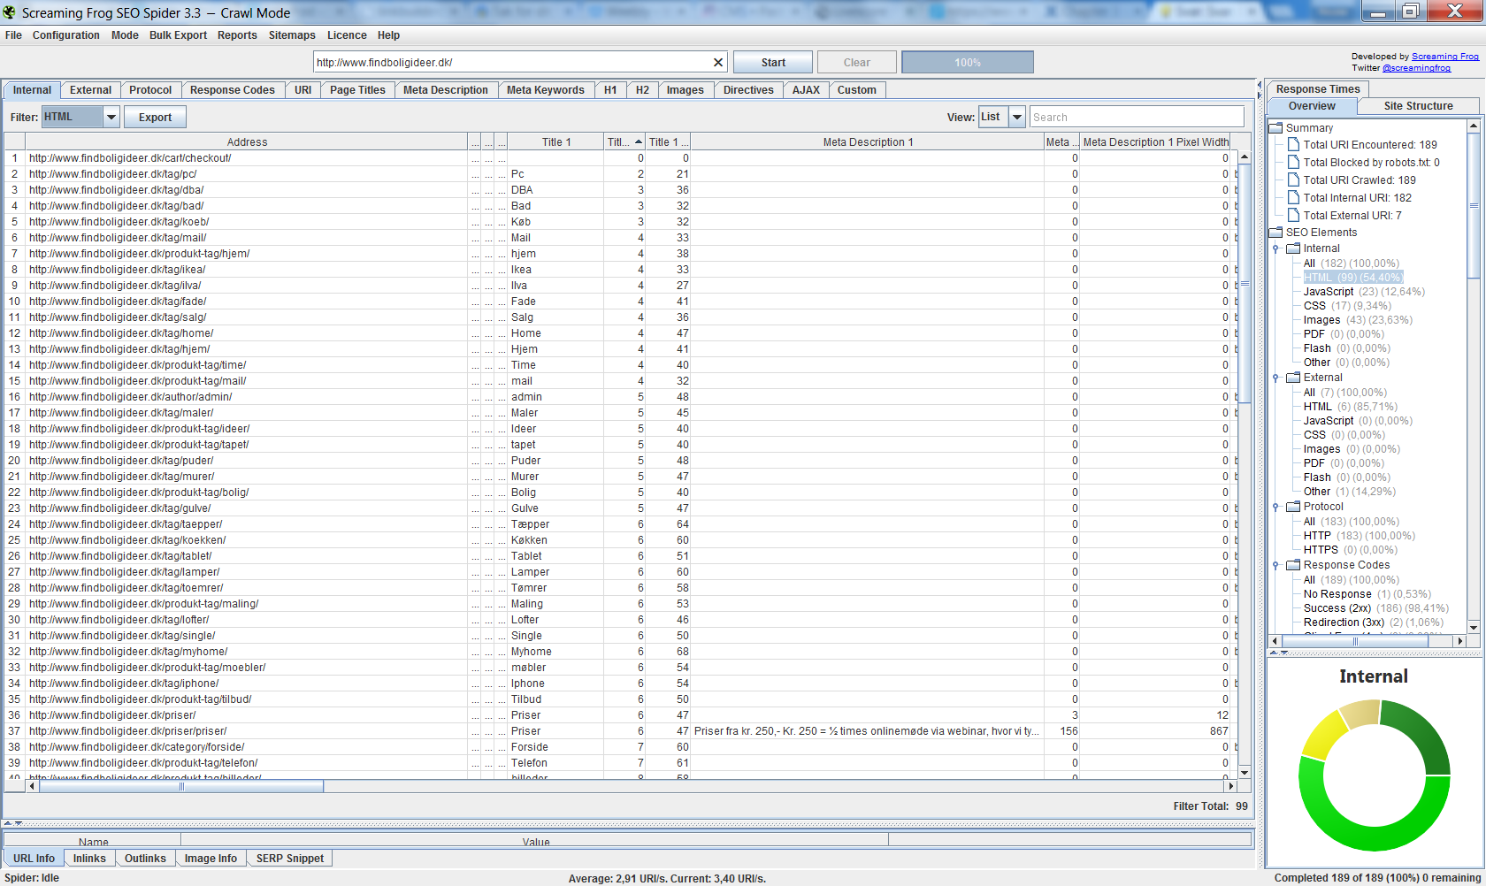
Task: Switch to the Custom tab
Action: (857, 90)
